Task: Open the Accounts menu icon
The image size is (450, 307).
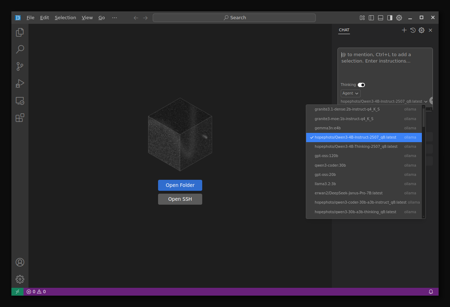Action: coord(20,262)
